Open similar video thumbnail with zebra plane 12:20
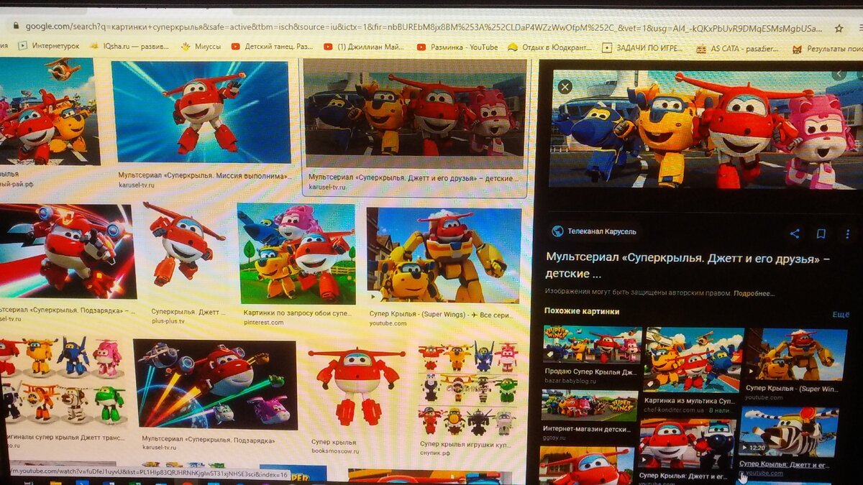The height and width of the screenshot is (485, 863). click(x=788, y=433)
